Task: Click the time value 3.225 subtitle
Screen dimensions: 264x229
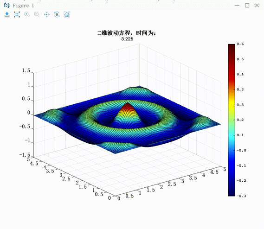Action: pos(127,39)
